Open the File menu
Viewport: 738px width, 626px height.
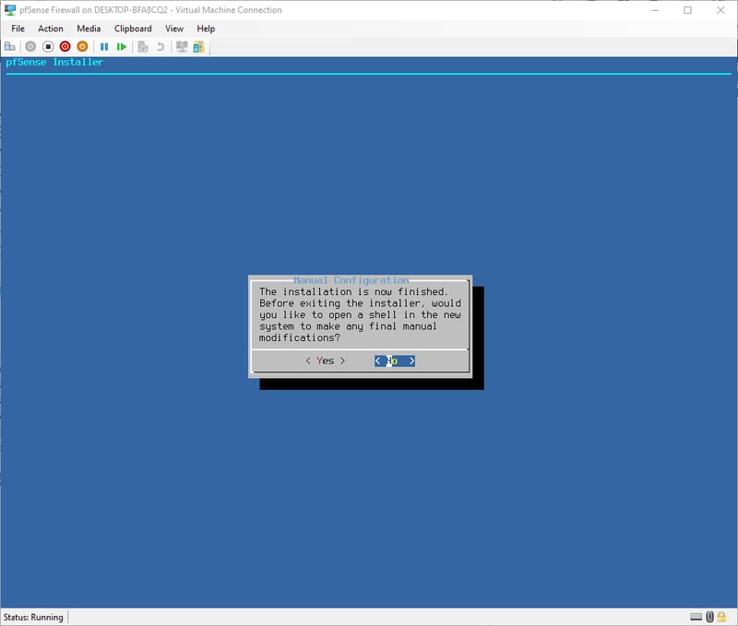pyautogui.click(x=18, y=29)
